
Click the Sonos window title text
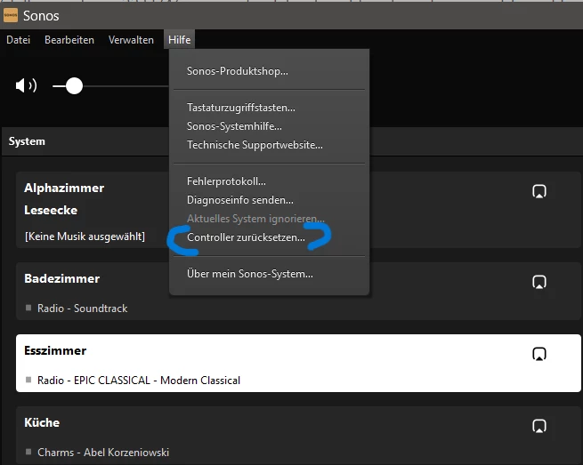point(41,16)
